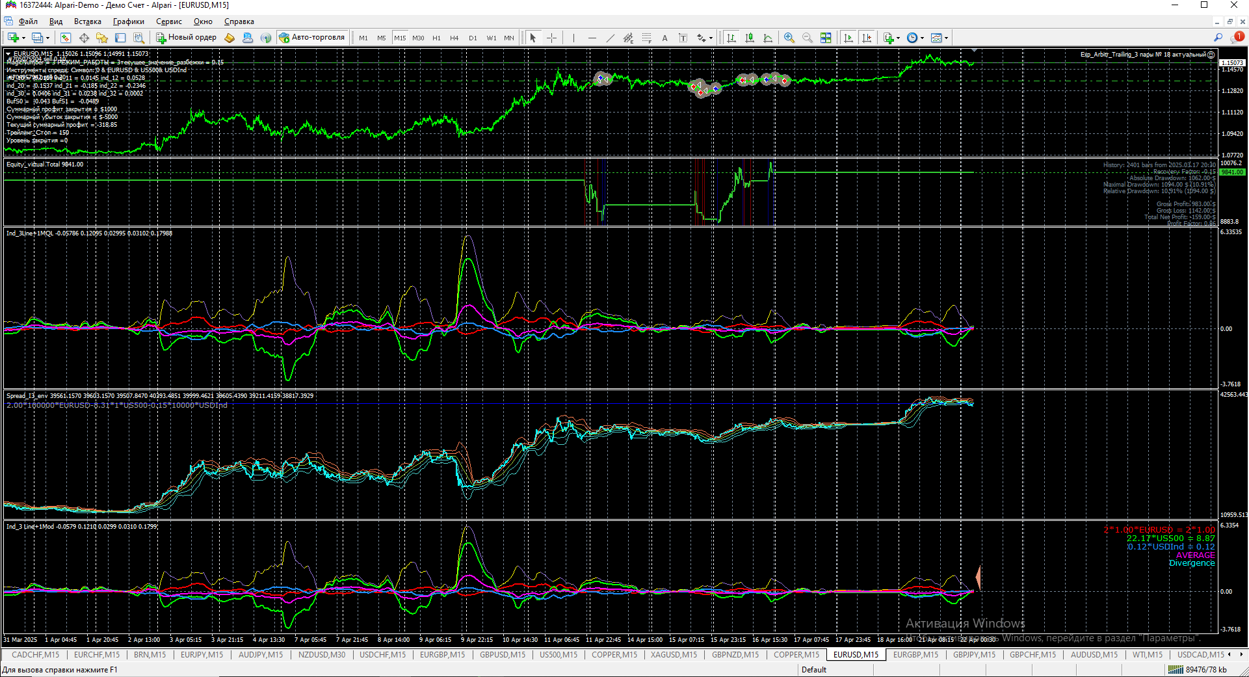Image resolution: width=1249 pixels, height=677 pixels.
Task: Expand the one-click trading triangle beside EURUSD,M15
Action: (8, 54)
